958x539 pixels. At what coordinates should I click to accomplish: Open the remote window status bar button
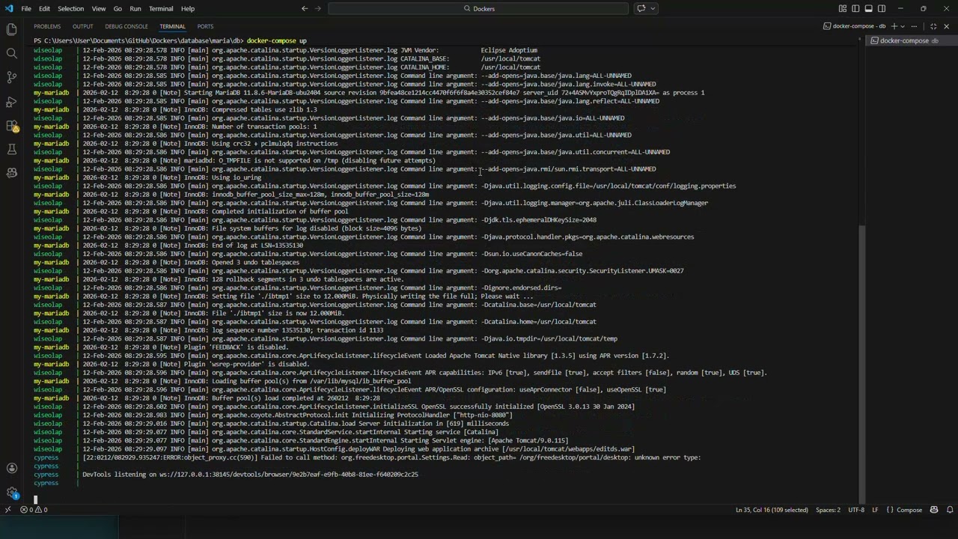pyautogui.click(x=7, y=510)
